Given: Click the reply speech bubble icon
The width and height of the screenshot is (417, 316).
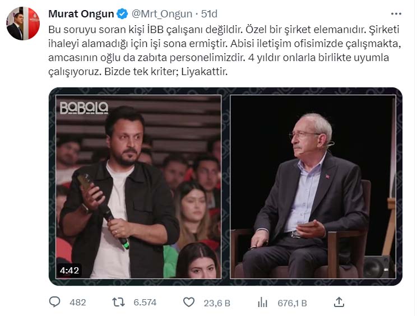Looking at the screenshot, I should pyautogui.click(x=54, y=302).
